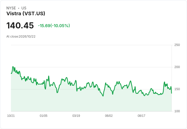Image resolution: width=187 pixels, height=129 pixels.
Task: Click the 140.45 current price
Action: point(20,25)
